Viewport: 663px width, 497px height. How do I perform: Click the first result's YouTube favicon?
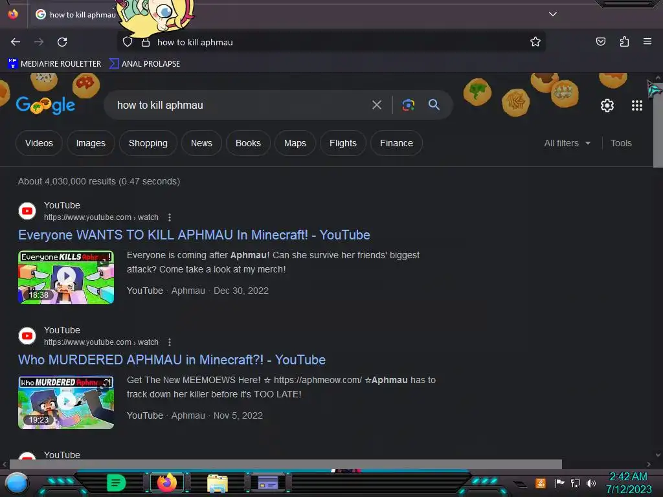(27, 211)
